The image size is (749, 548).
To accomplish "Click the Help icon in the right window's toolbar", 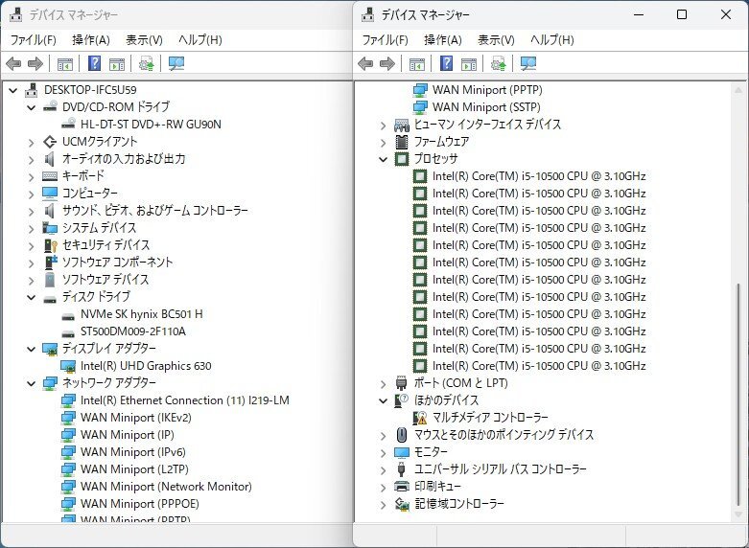I will click(x=447, y=64).
